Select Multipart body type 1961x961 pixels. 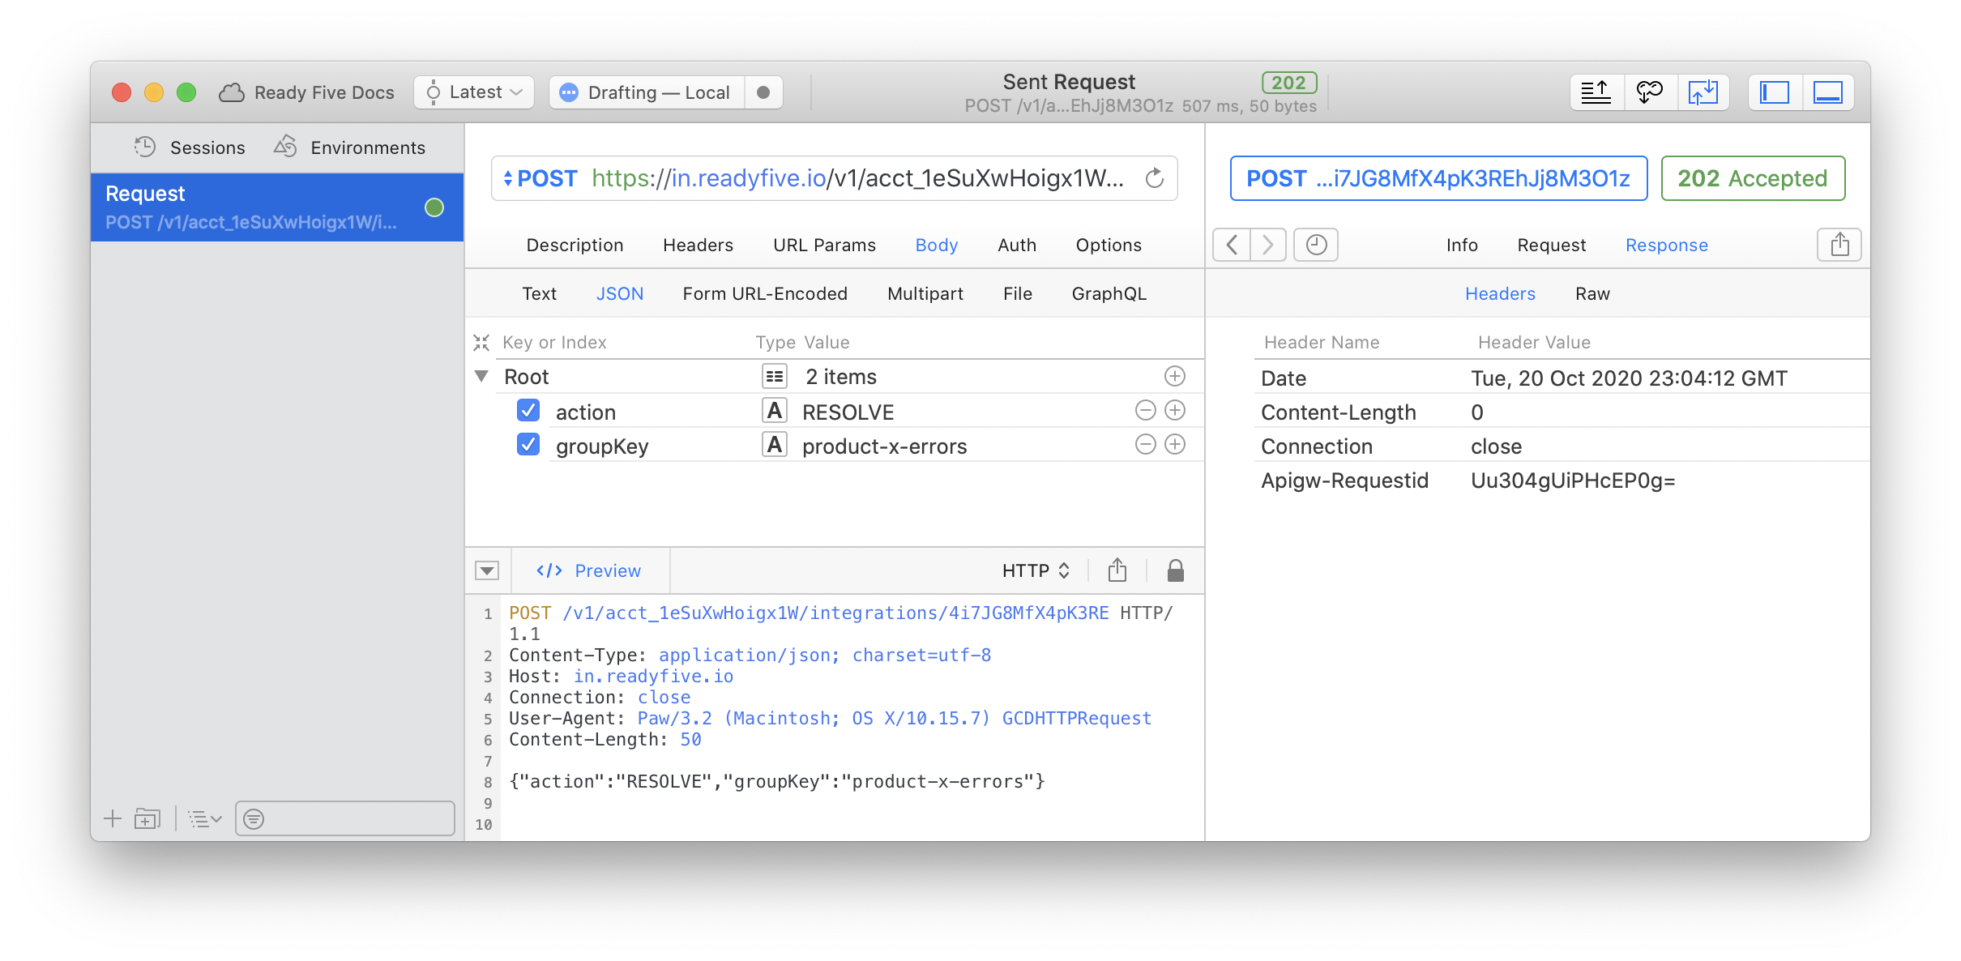pyautogui.click(x=925, y=293)
